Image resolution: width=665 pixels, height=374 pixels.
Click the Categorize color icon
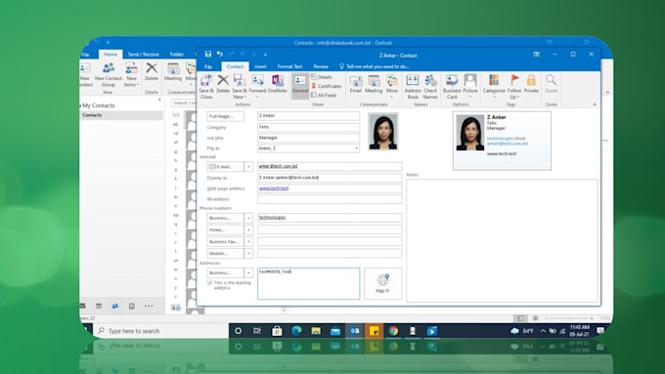click(494, 80)
